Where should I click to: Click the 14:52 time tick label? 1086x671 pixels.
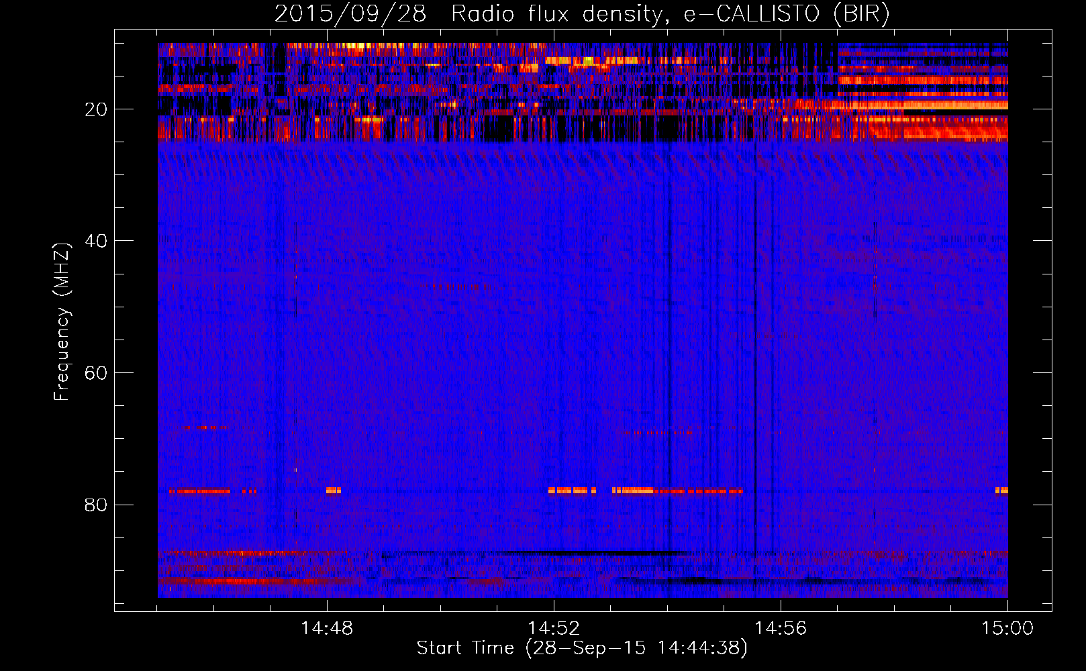coord(554,628)
